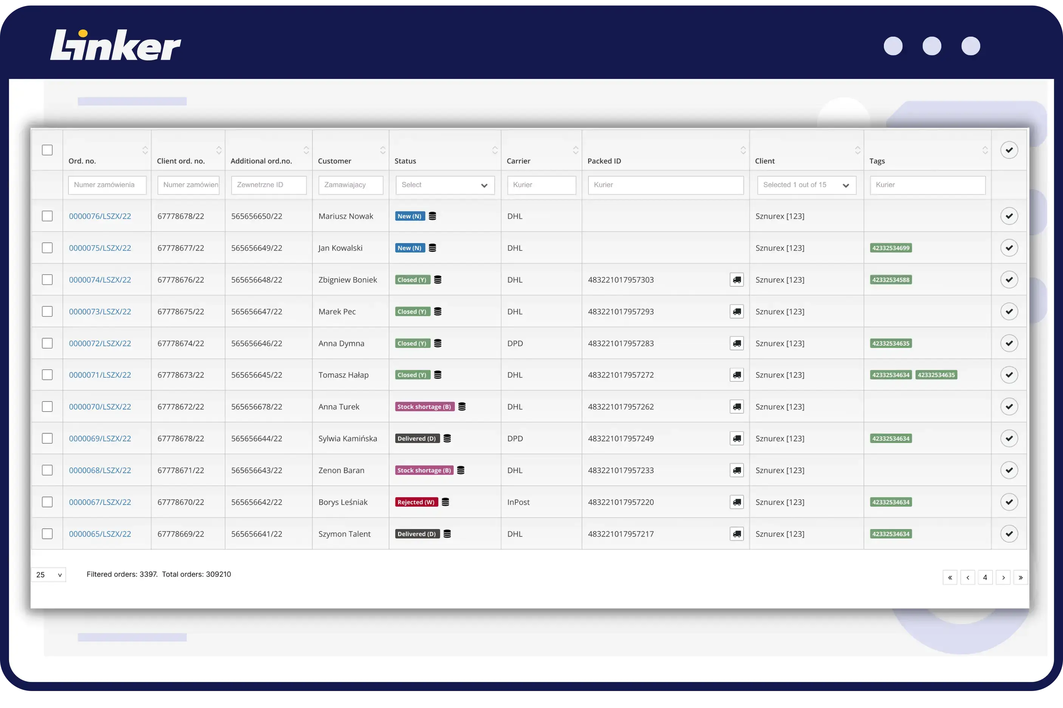The image size is (1063, 708).
Task: Click the database icon in Anna Turek row
Action: (x=462, y=407)
